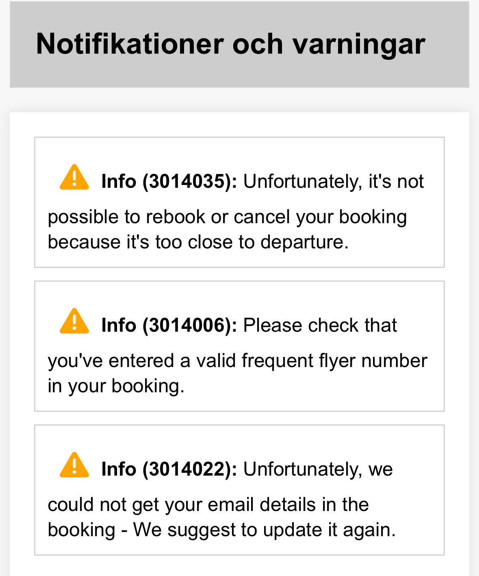Click the warning icon beside Info (3014006)
479x576 pixels.
pyautogui.click(x=74, y=322)
